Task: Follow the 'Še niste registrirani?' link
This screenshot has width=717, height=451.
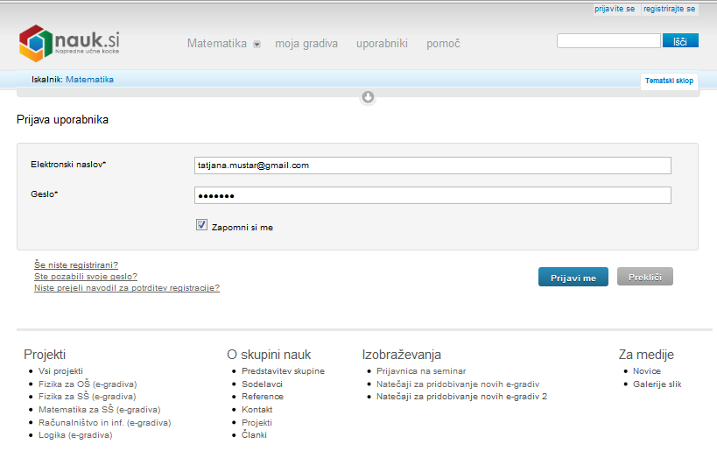Action: pos(76,264)
